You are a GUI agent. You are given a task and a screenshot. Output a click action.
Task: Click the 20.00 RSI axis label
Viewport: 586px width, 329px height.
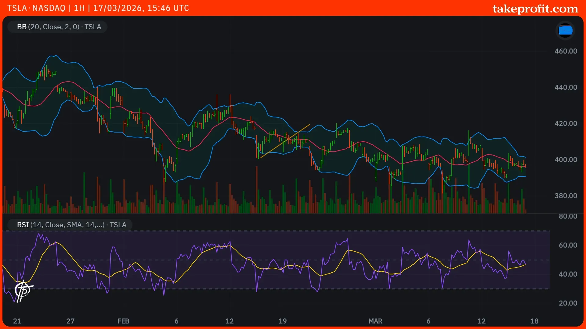point(568,303)
